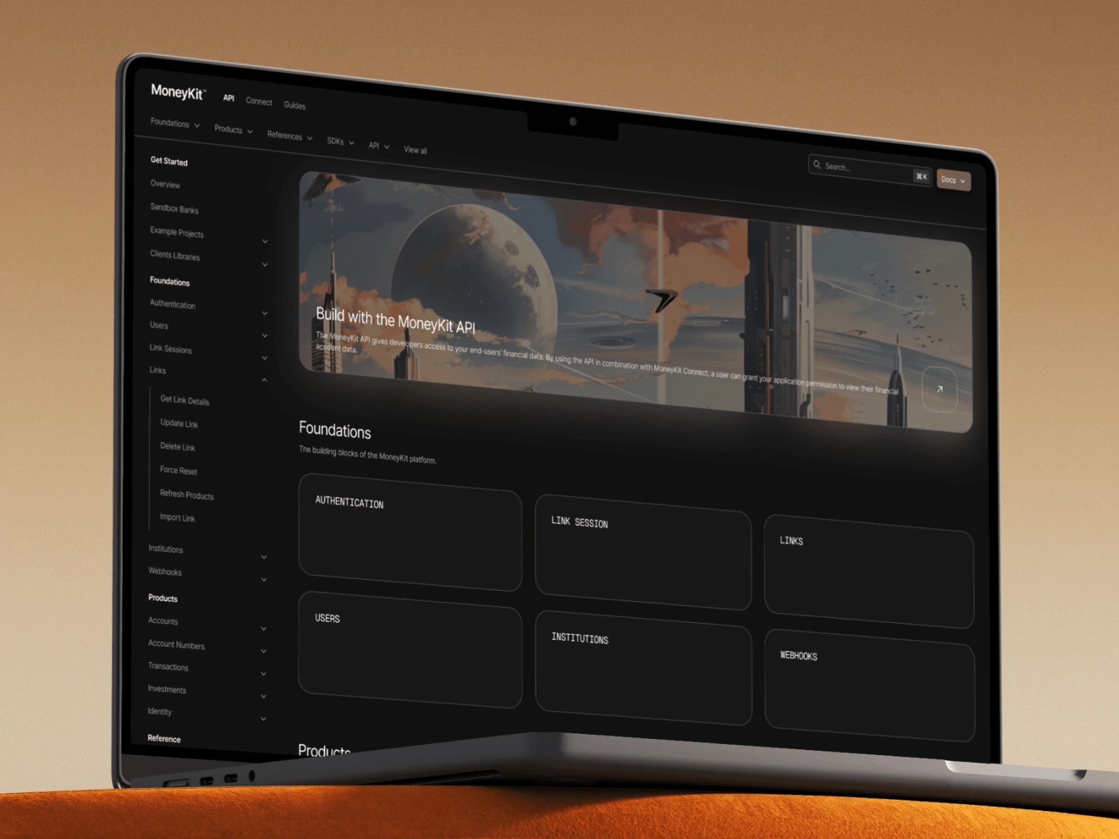Open Identity in the sidebar
The width and height of the screenshot is (1119, 839).
click(159, 712)
